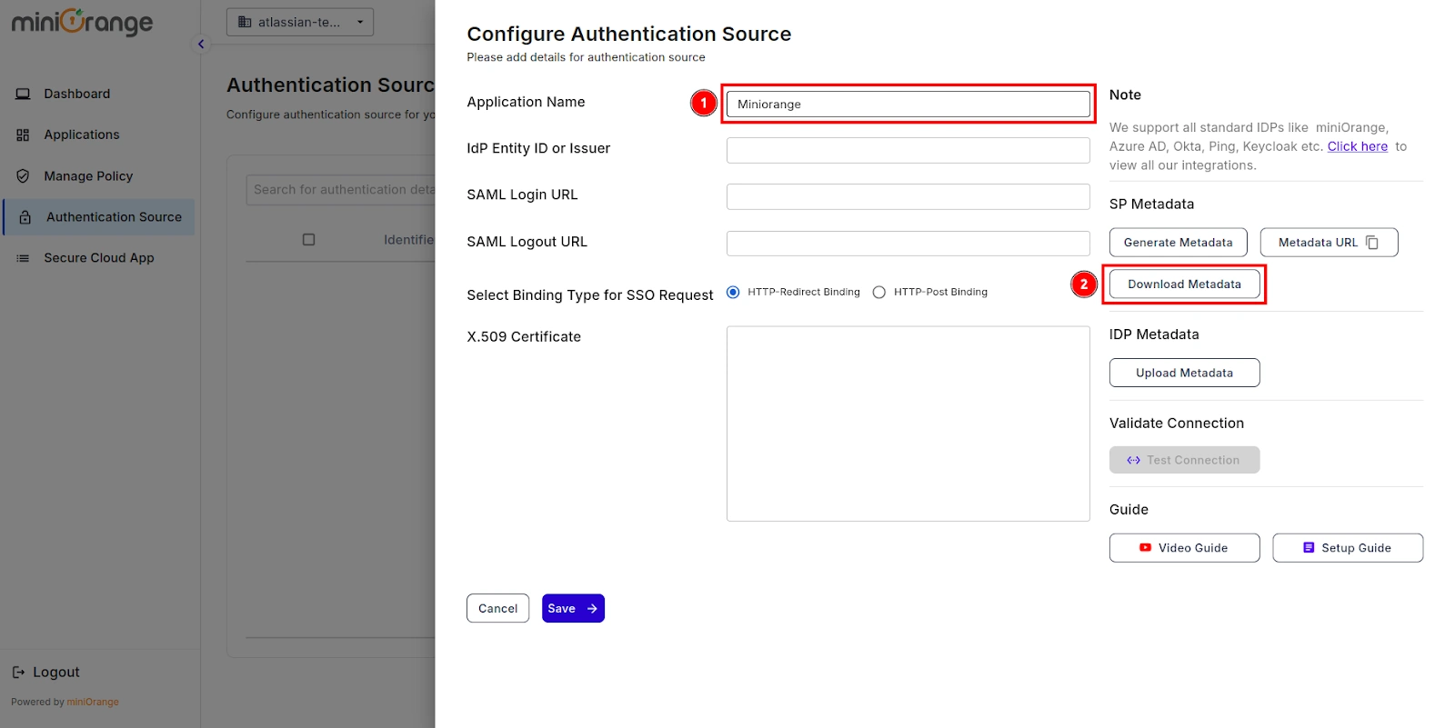Click the copy icon beside Metadata URL
The image size is (1455, 728).
[1372, 243]
